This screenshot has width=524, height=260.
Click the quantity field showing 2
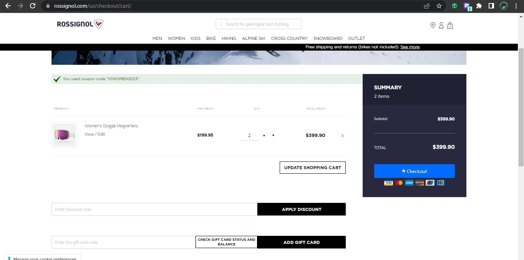pyautogui.click(x=249, y=135)
